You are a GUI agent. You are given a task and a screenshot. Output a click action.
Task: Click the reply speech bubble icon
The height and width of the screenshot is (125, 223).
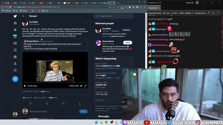pos(30,103)
